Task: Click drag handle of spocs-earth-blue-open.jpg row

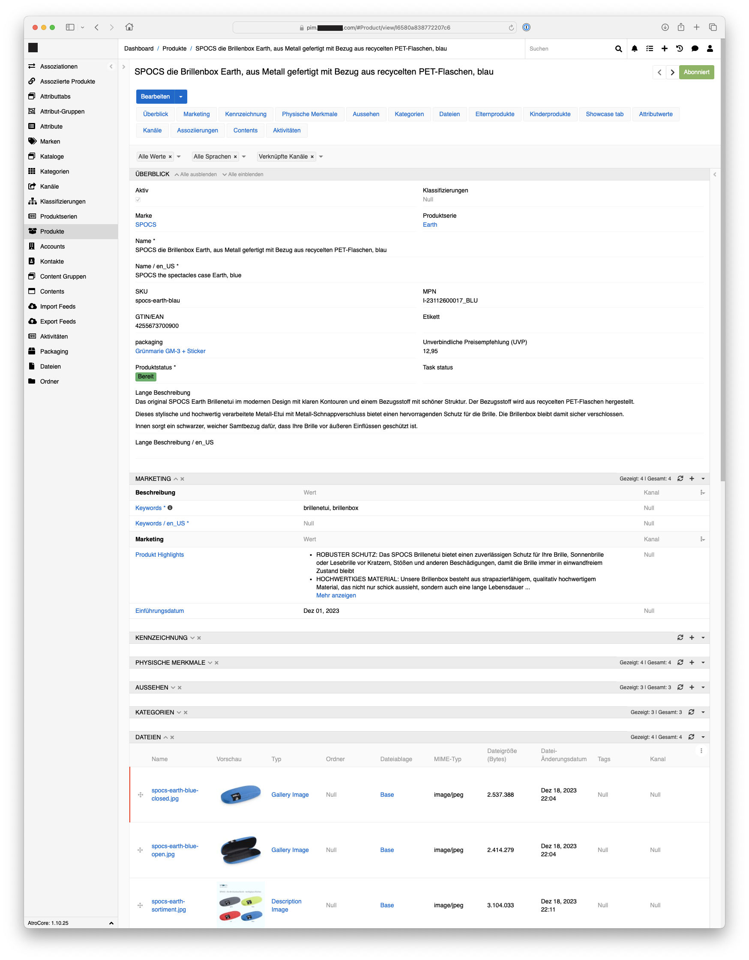Action: pos(140,850)
